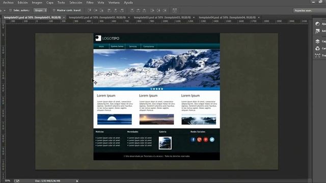Viewport: 326px width, 183px height.
Task: Click the Inicio nav item in the canvas
Action: (101, 46)
